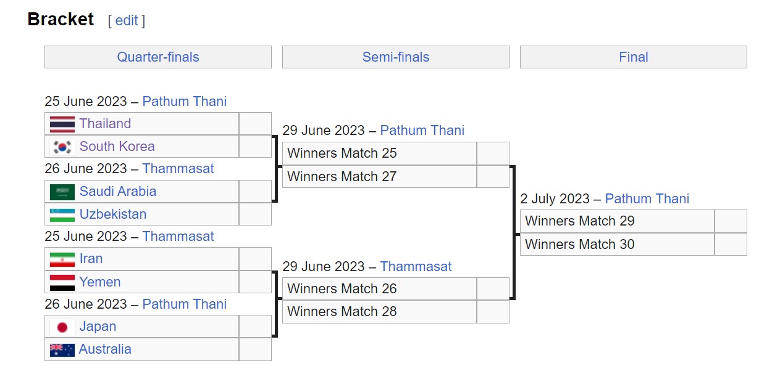Viewport: 759px width, 374px height.
Task: Open Thammasat link for 29 June semi-final
Action: pyautogui.click(x=416, y=267)
